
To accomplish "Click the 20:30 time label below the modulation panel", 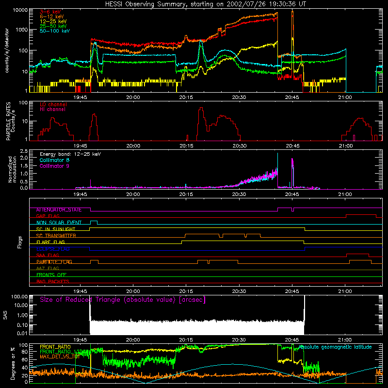I will pyautogui.click(x=239, y=194).
